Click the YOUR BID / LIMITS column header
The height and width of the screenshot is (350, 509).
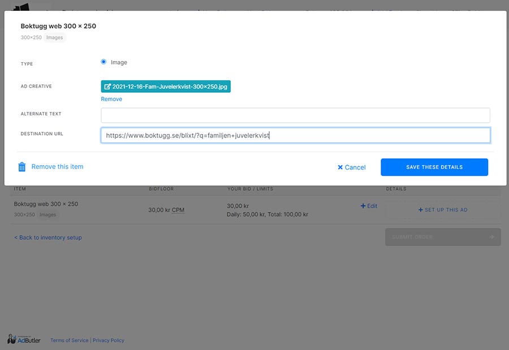251,189
